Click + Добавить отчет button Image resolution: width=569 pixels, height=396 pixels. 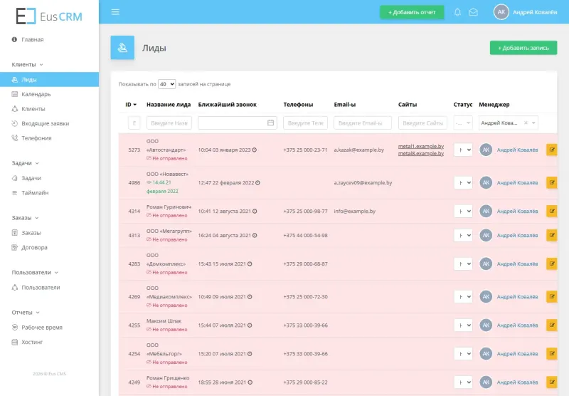(412, 12)
